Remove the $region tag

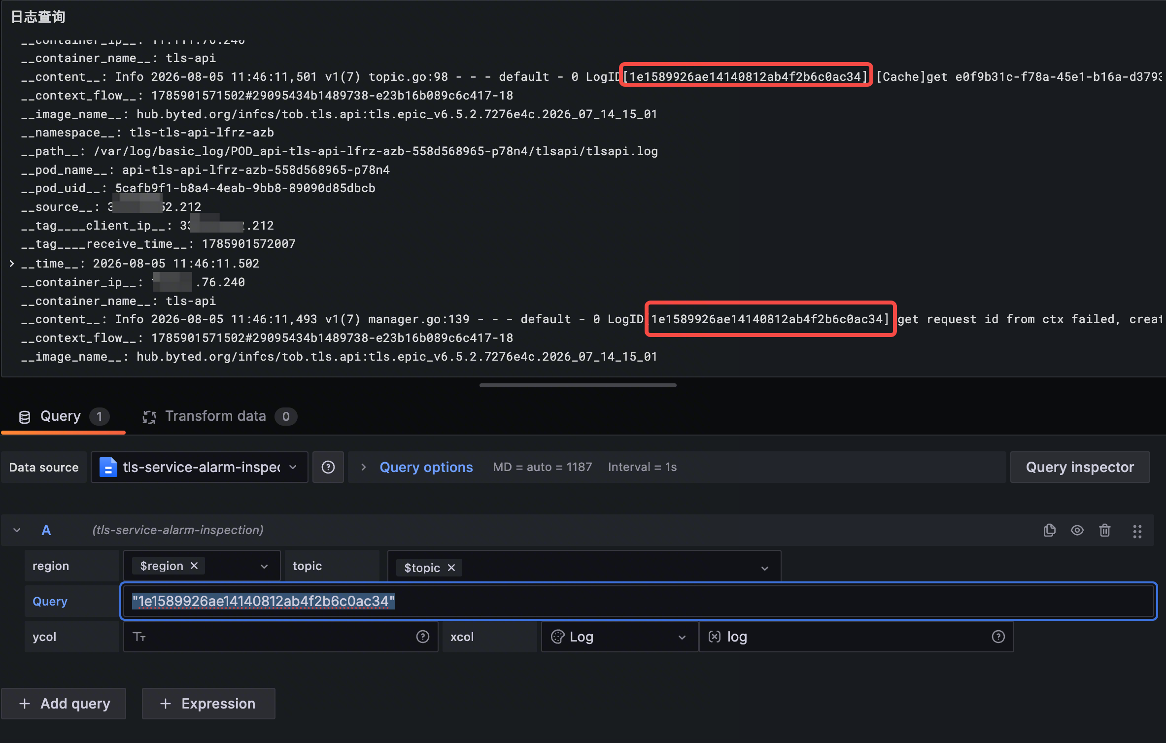click(194, 566)
